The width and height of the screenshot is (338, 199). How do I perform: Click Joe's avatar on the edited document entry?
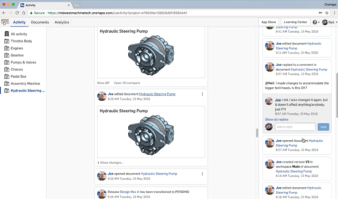101,96
